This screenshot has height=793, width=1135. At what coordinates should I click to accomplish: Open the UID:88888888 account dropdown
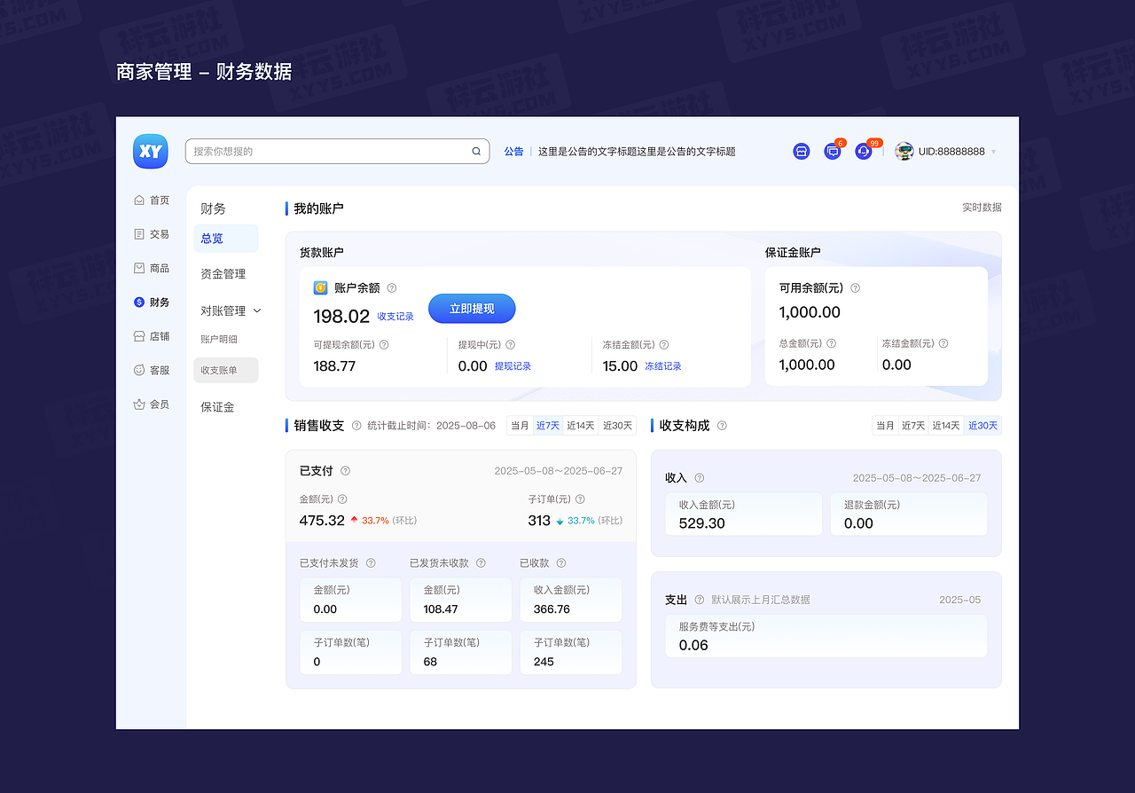(953, 151)
